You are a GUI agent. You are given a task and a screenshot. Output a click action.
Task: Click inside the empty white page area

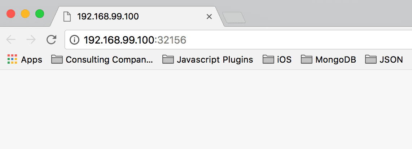[206, 109]
